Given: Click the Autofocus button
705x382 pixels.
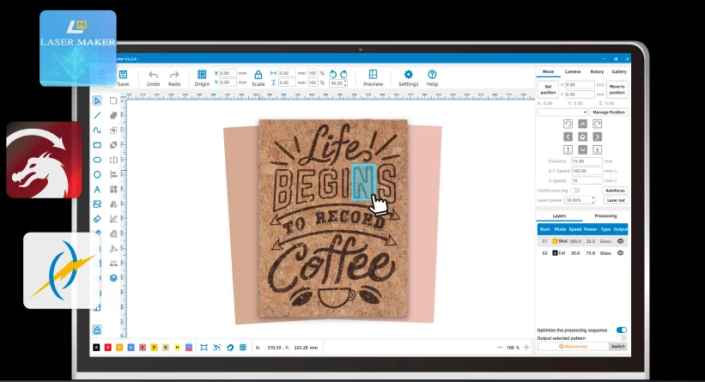Looking at the screenshot, I should tap(616, 190).
